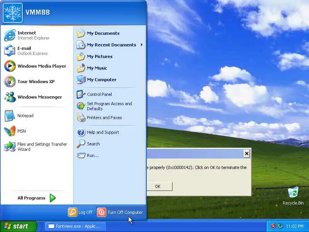Click the VMM88 snowflake user picture
Screen dimensions: 309x232
point(13,13)
